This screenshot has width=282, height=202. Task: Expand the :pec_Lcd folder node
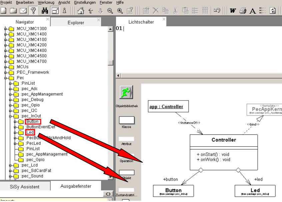click(x=11, y=165)
